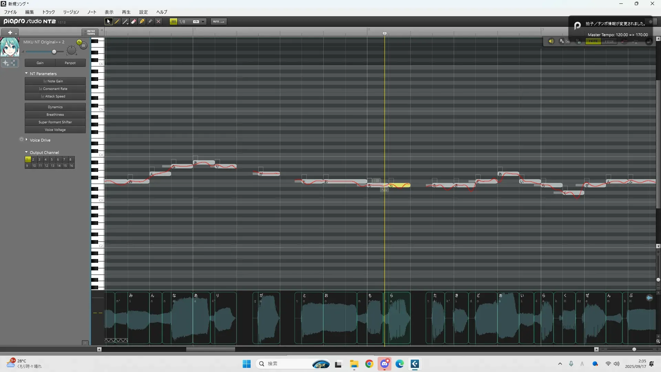
Task: Expand the Voice Drive section
Action: pyautogui.click(x=27, y=139)
